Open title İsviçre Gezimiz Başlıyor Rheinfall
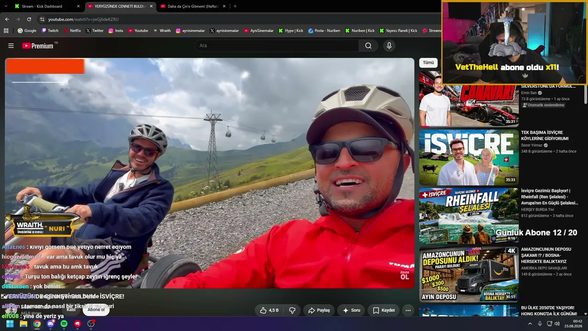 [x=550, y=197]
